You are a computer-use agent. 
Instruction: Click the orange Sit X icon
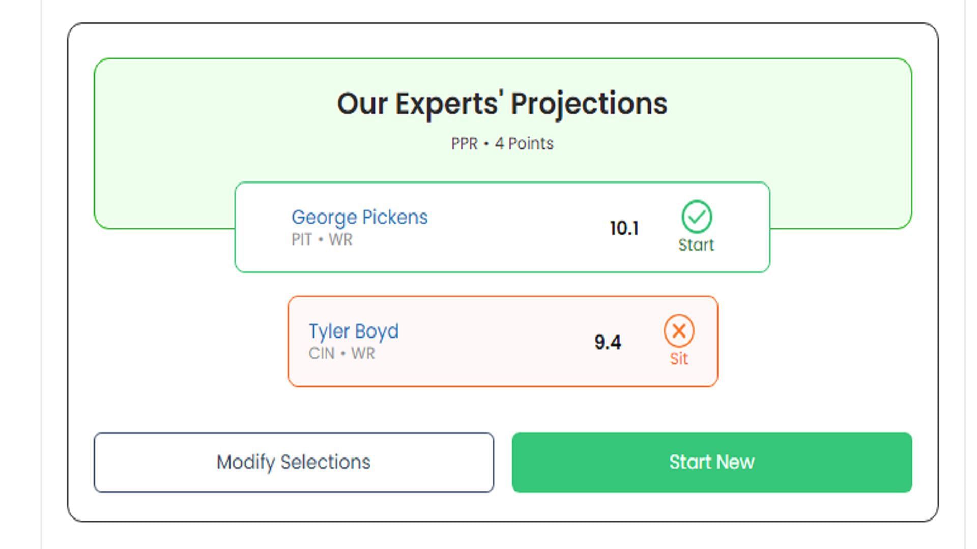(679, 331)
